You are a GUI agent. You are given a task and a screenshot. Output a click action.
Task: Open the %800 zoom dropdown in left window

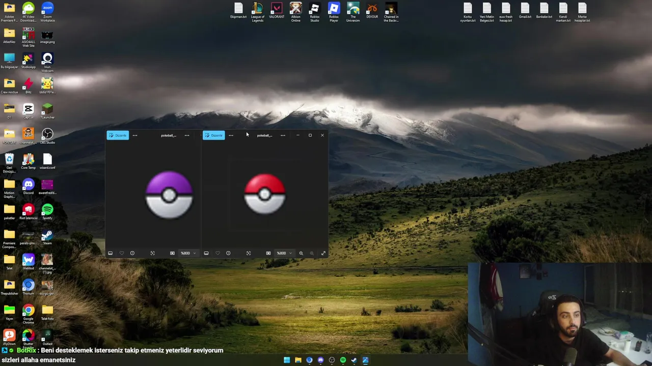pos(188,253)
